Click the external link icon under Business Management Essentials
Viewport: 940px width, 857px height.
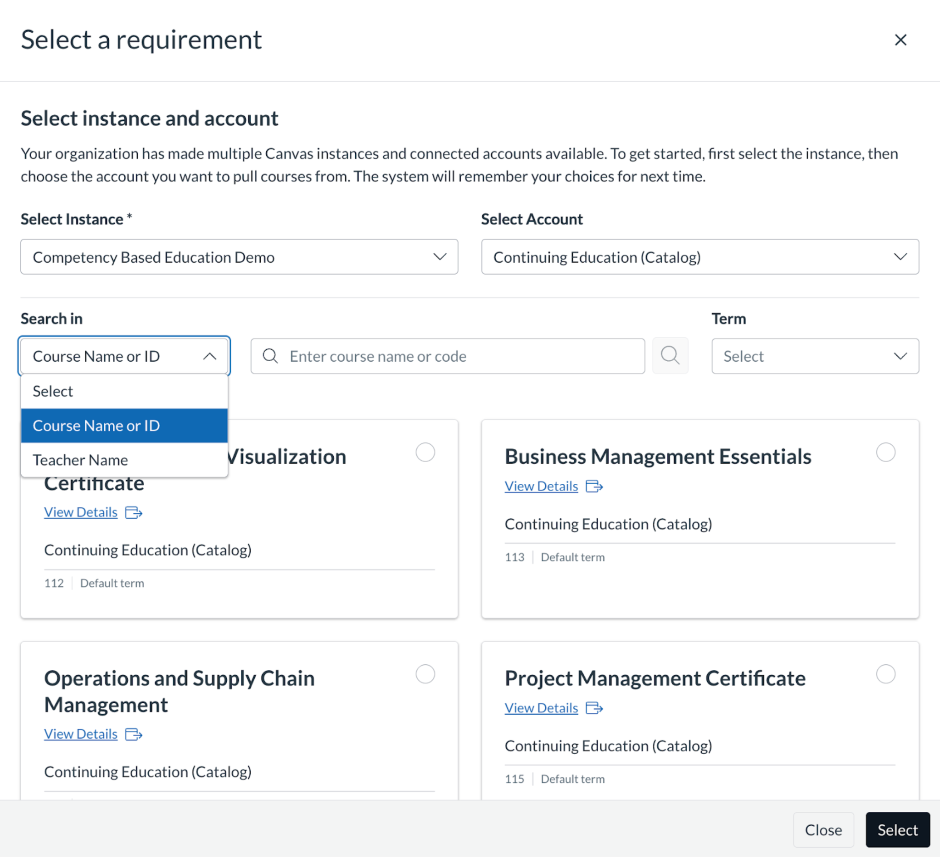coord(594,486)
